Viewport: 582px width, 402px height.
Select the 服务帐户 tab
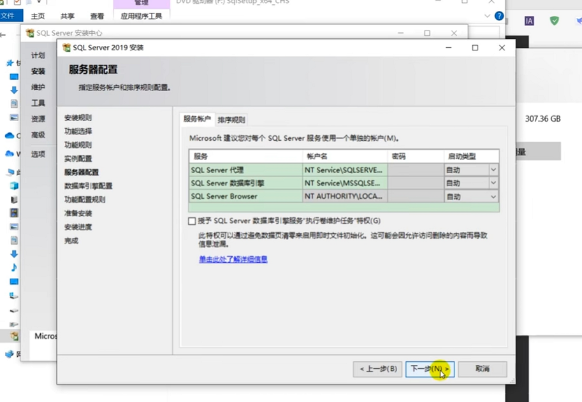coord(197,119)
